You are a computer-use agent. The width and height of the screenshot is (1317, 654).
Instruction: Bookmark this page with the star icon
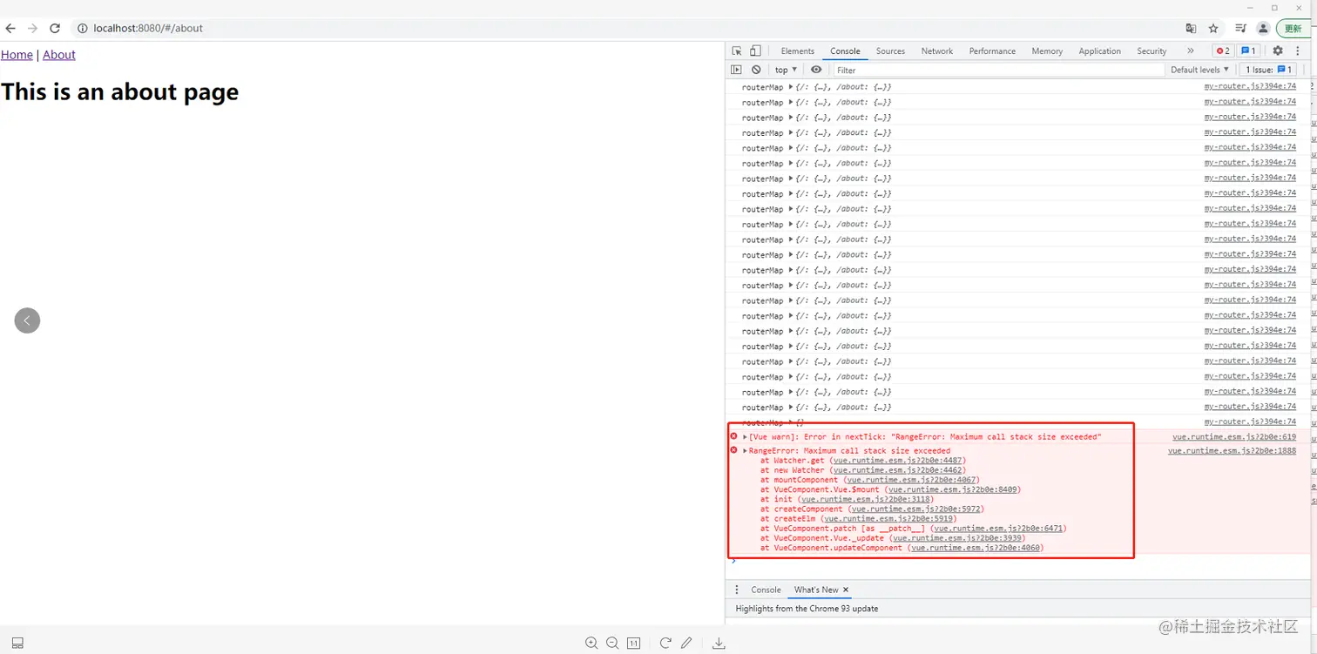pyautogui.click(x=1213, y=28)
